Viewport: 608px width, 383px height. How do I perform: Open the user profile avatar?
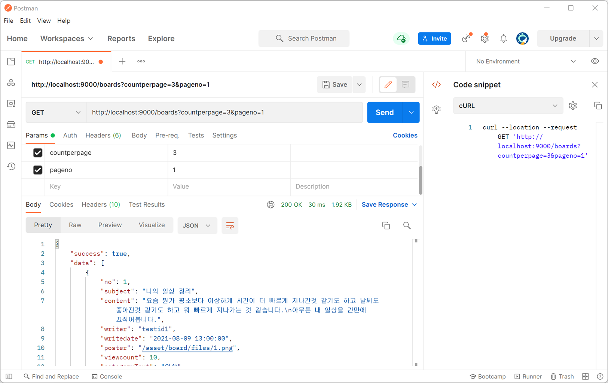[x=522, y=38]
